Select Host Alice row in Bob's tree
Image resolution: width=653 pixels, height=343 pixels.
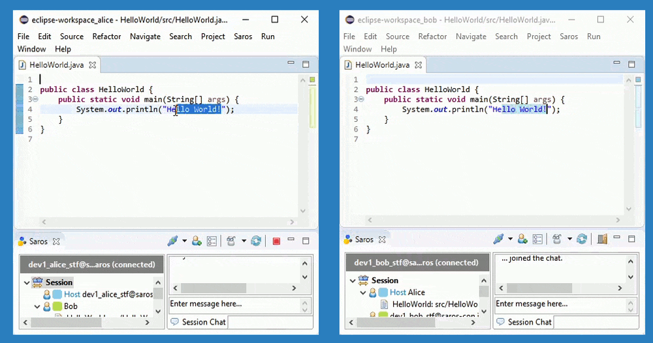tap(397, 293)
